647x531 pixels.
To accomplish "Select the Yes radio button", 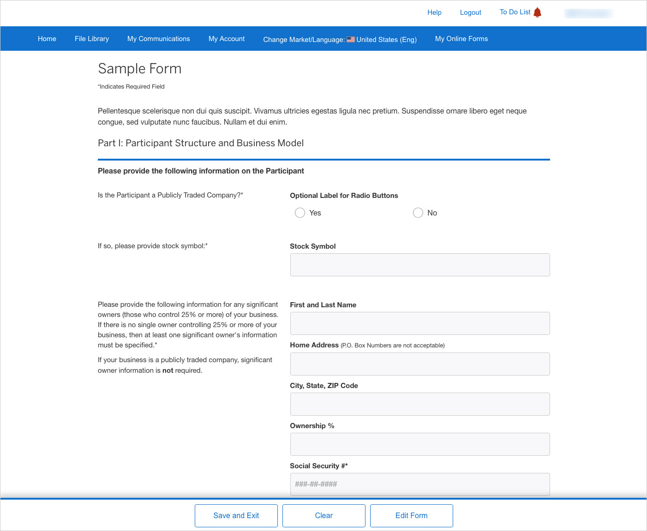I will coord(300,213).
